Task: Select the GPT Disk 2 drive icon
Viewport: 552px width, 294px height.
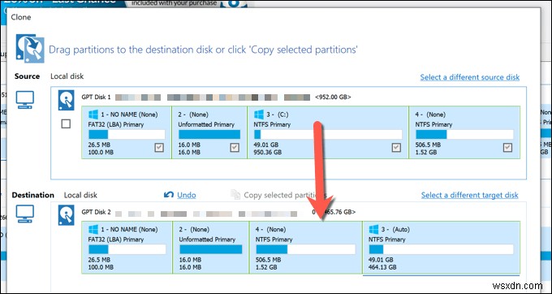Action: 67,215
